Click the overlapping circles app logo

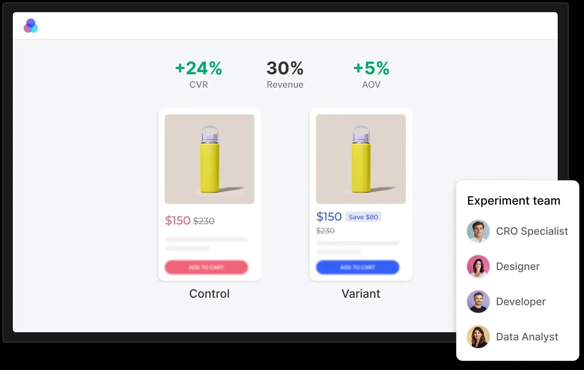(31, 26)
